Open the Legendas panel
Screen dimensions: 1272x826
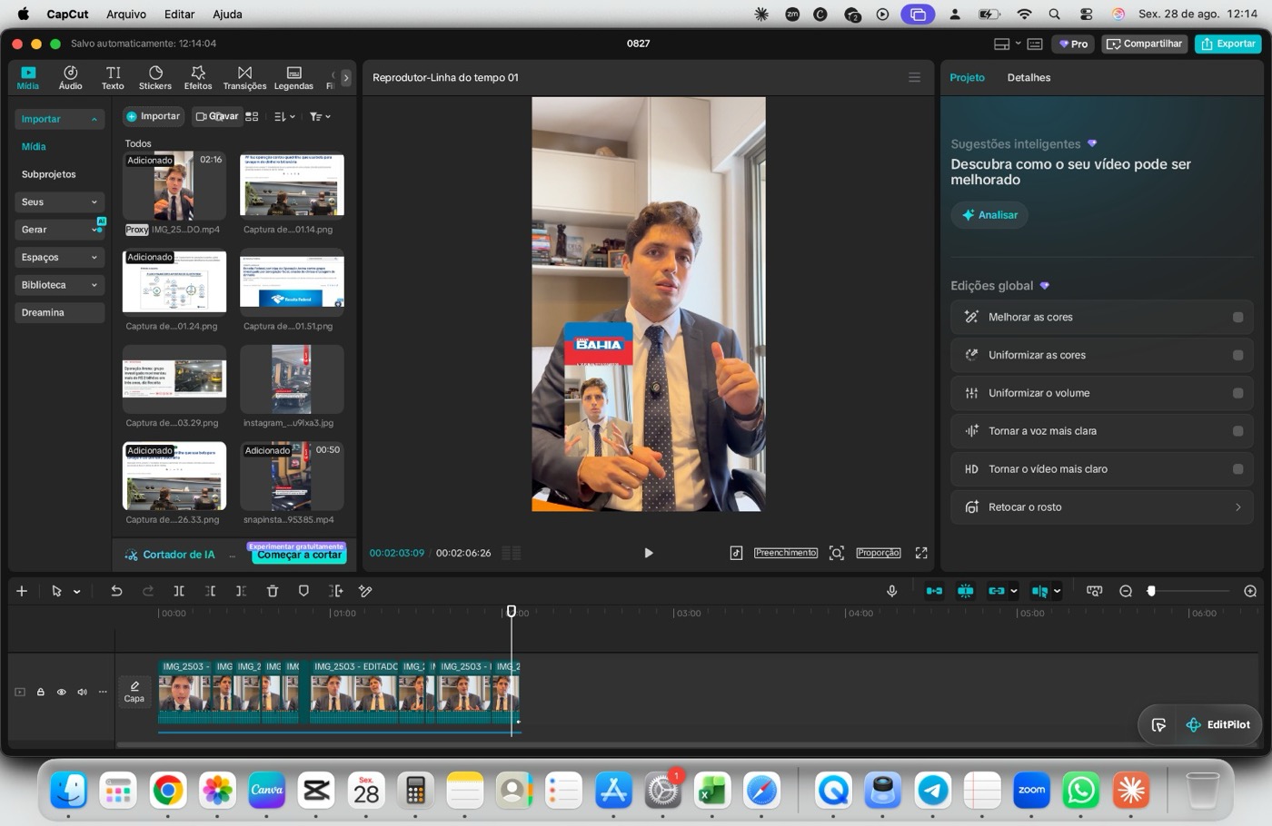[293, 77]
